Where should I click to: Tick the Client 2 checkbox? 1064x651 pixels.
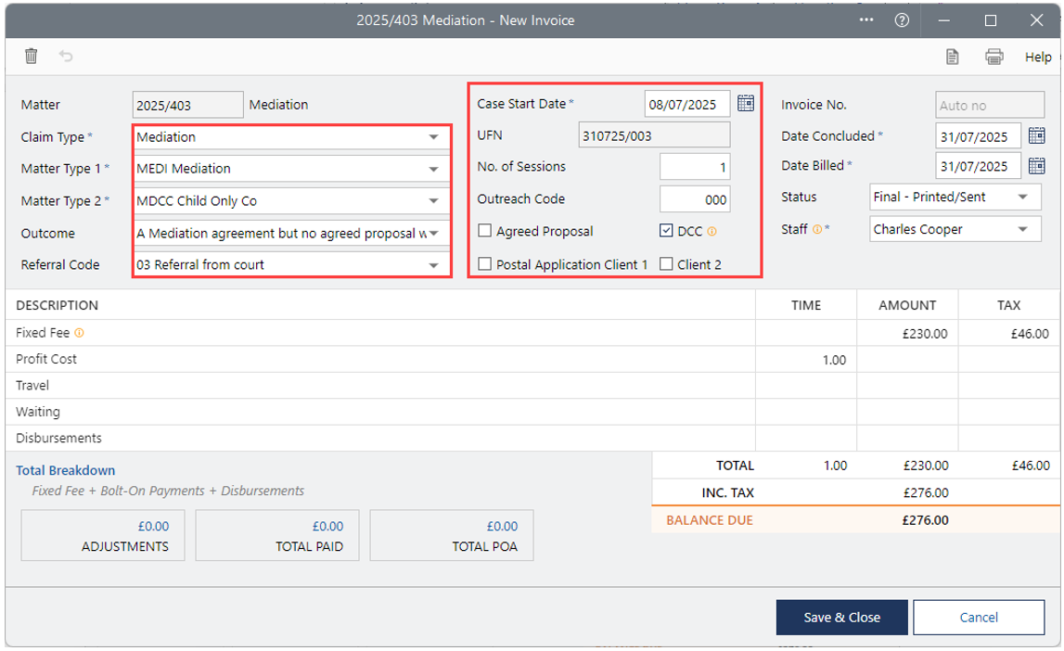point(666,264)
